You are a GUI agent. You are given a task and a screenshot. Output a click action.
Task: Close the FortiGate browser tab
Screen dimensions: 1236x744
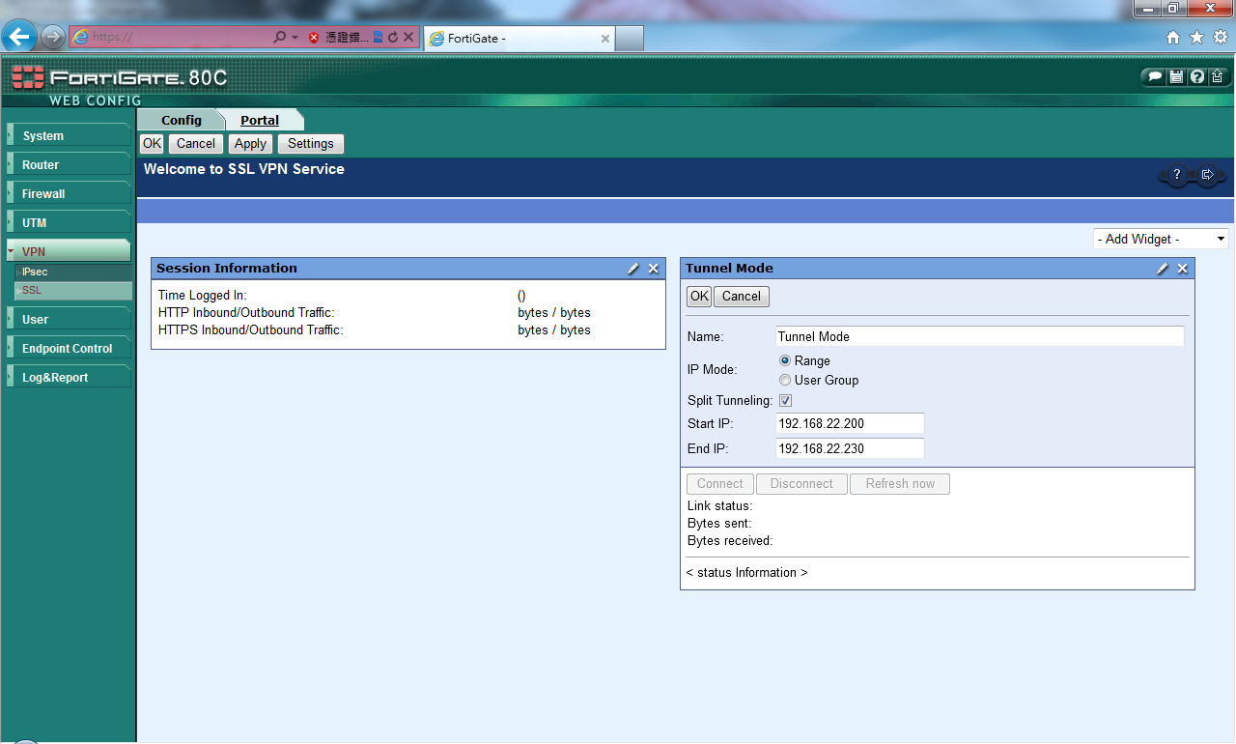tap(605, 39)
